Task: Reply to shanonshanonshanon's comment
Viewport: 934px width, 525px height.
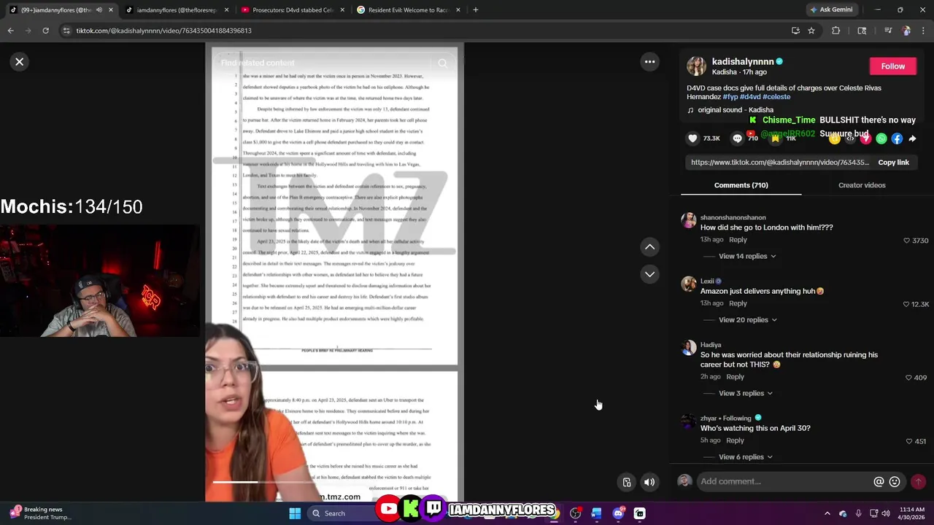Action: click(738, 240)
